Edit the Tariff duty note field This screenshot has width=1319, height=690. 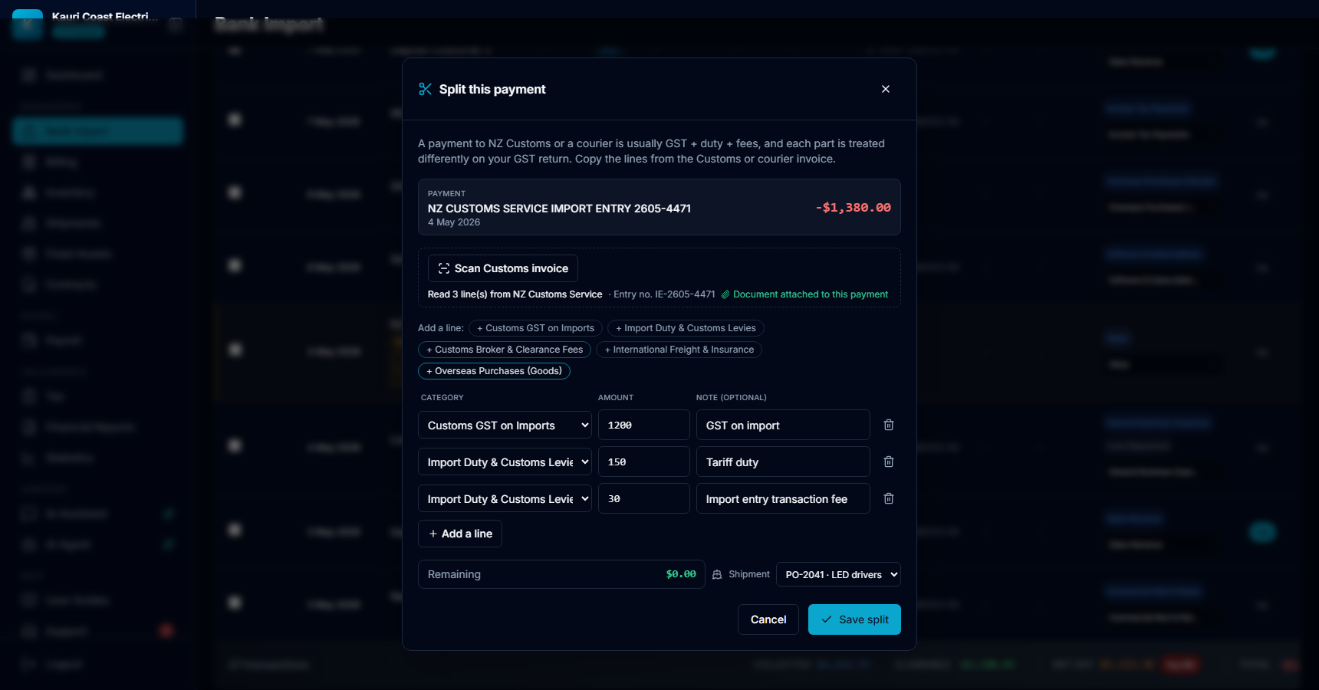click(783, 462)
